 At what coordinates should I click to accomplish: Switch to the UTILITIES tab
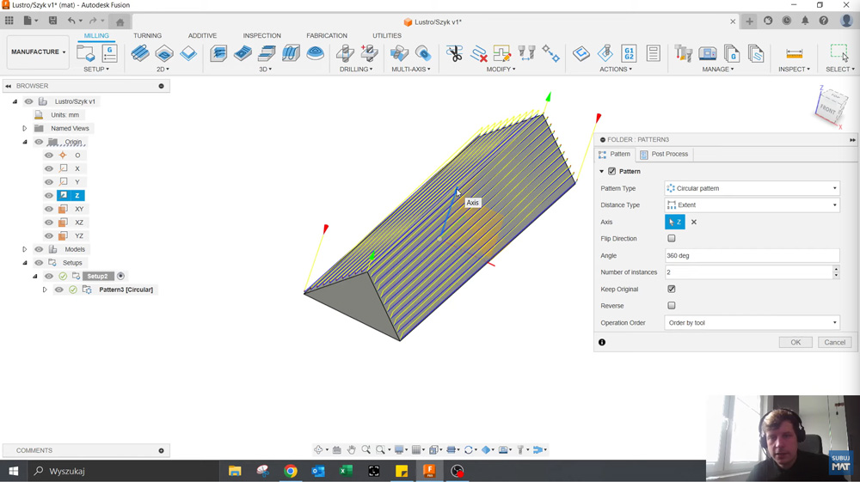pyautogui.click(x=387, y=35)
